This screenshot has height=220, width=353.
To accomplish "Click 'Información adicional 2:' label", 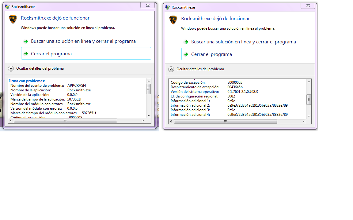I will pos(190,105).
